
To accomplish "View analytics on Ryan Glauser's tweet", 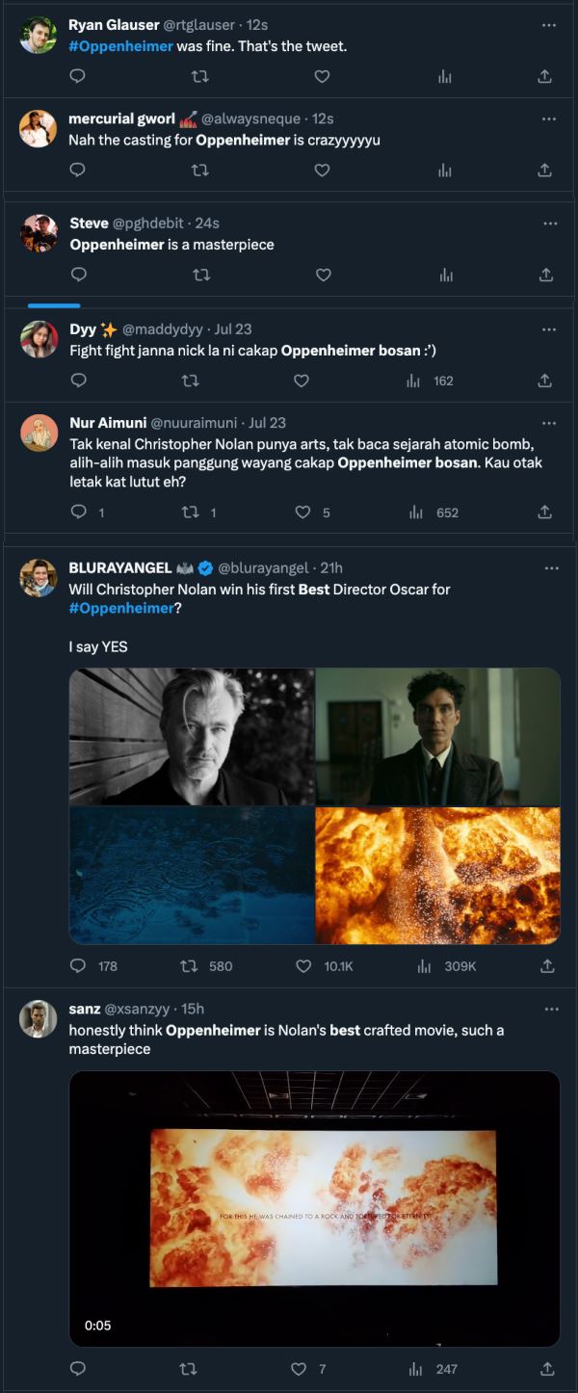I will point(445,76).
